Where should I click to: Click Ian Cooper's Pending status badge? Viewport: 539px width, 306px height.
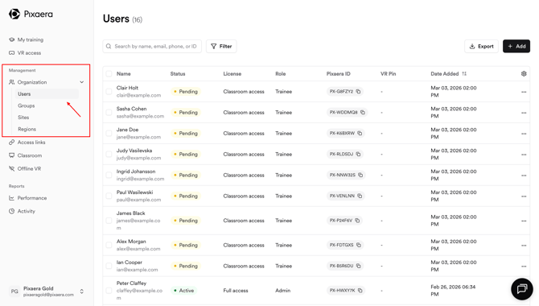(186, 266)
